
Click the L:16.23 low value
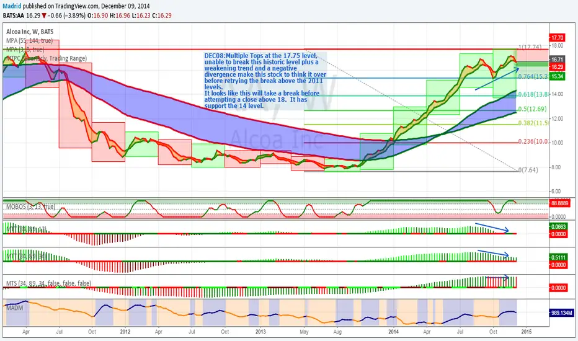[141, 15]
